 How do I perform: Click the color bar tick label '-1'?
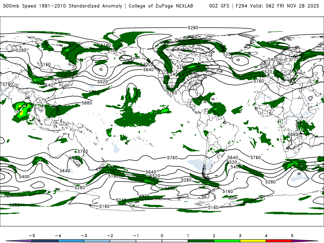point(136,236)
